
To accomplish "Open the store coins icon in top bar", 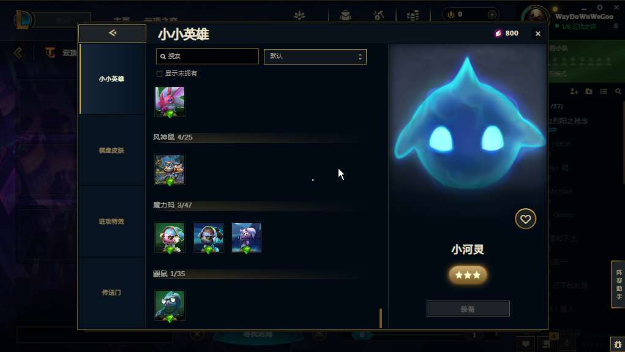I will pyautogui.click(x=413, y=15).
